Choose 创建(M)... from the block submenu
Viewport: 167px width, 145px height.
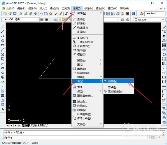click(x=118, y=81)
